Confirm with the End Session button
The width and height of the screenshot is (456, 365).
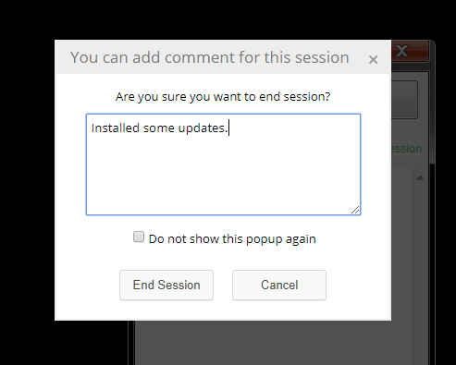(166, 285)
